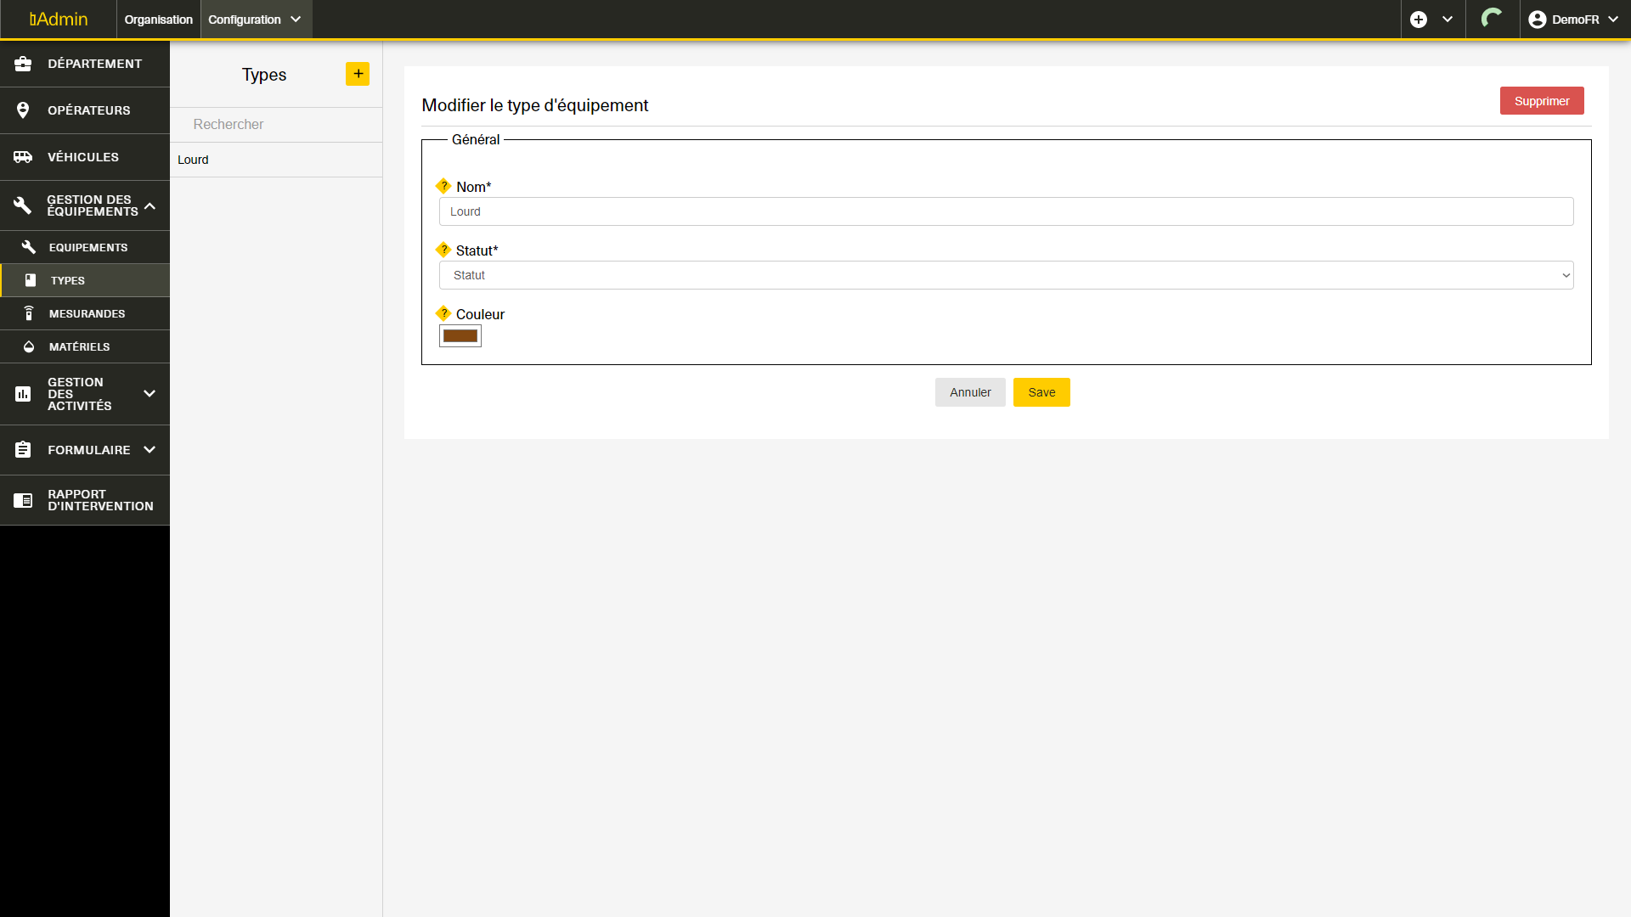
Task: Click the Département briefcase icon
Action: 23,64
